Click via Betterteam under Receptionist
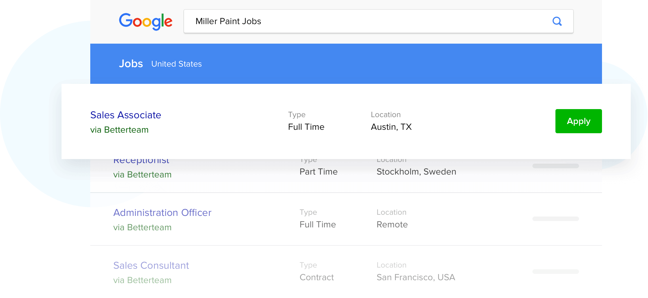The image size is (648, 298). pos(142,175)
